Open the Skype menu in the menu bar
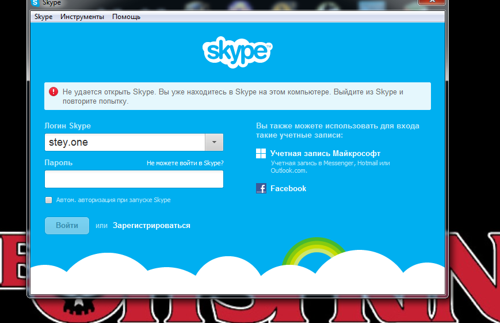The height and width of the screenshot is (323, 500). click(43, 17)
